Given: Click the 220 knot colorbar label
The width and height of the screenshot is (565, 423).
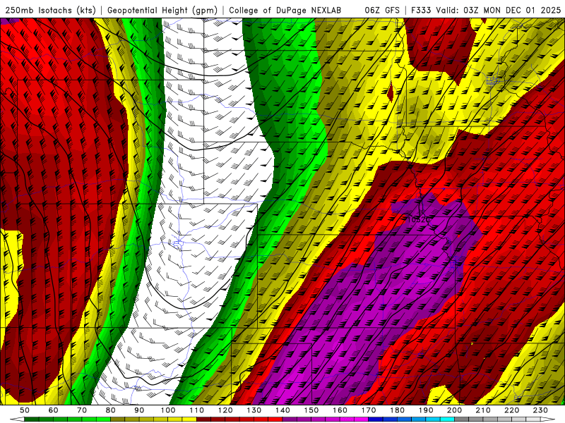Looking at the screenshot, I should pyautogui.click(x=511, y=410).
